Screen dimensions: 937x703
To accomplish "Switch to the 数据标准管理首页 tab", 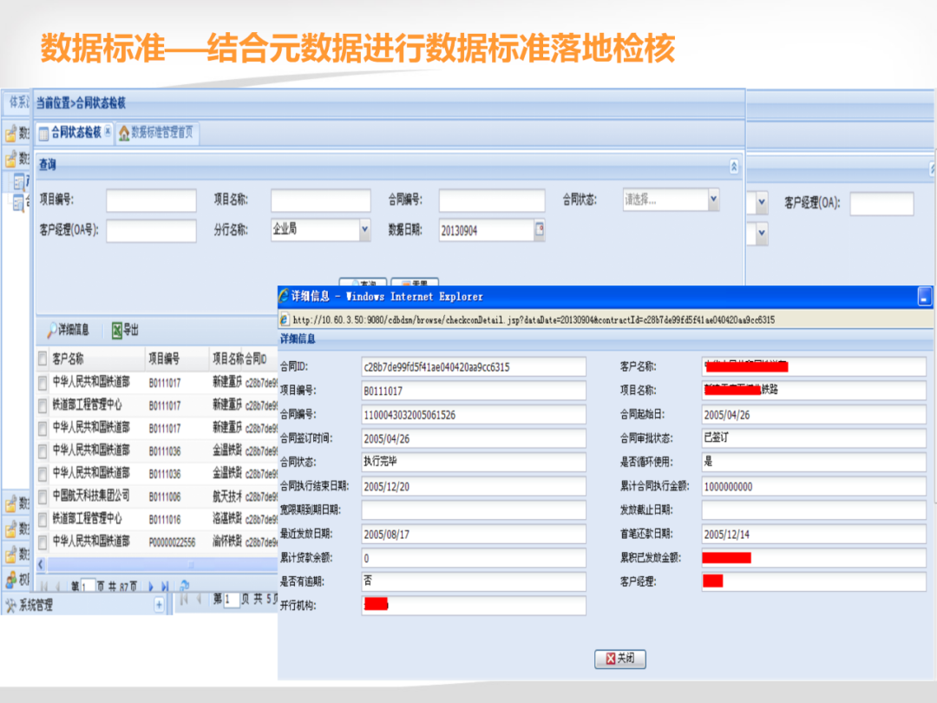I will 156,133.
